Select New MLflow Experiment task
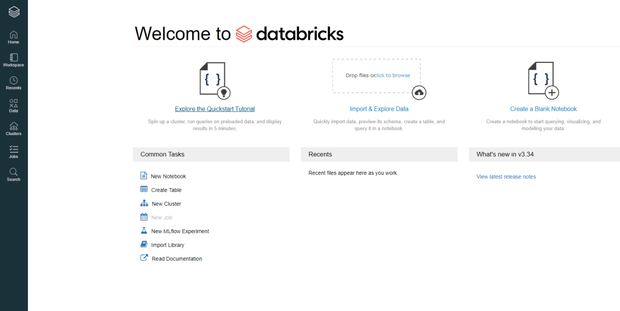 (180, 232)
